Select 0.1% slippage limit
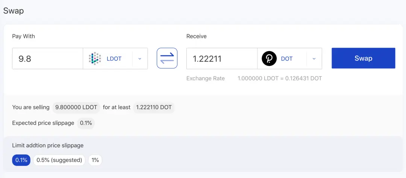Image resolution: width=406 pixels, height=178 pixels. coord(21,160)
